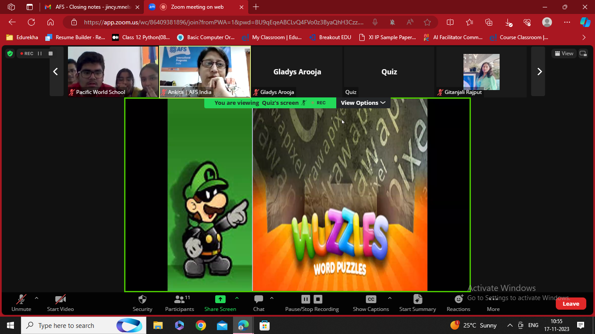The width and height of the screenshot is (595, 334).
Task: Click the pop-out window icon next to View
Action: tap(583, 53)
